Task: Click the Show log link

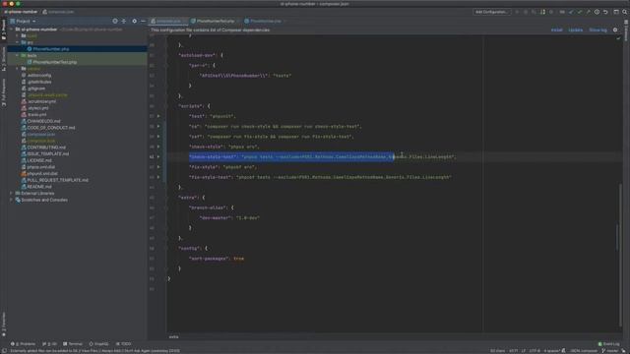Action: click(x=598, y=30)
